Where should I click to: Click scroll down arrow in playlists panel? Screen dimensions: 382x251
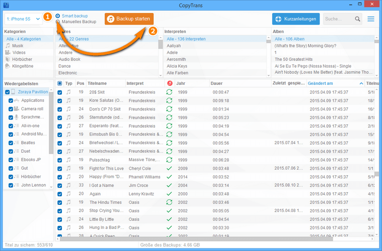pyautogui.click(x=51, y=187)
